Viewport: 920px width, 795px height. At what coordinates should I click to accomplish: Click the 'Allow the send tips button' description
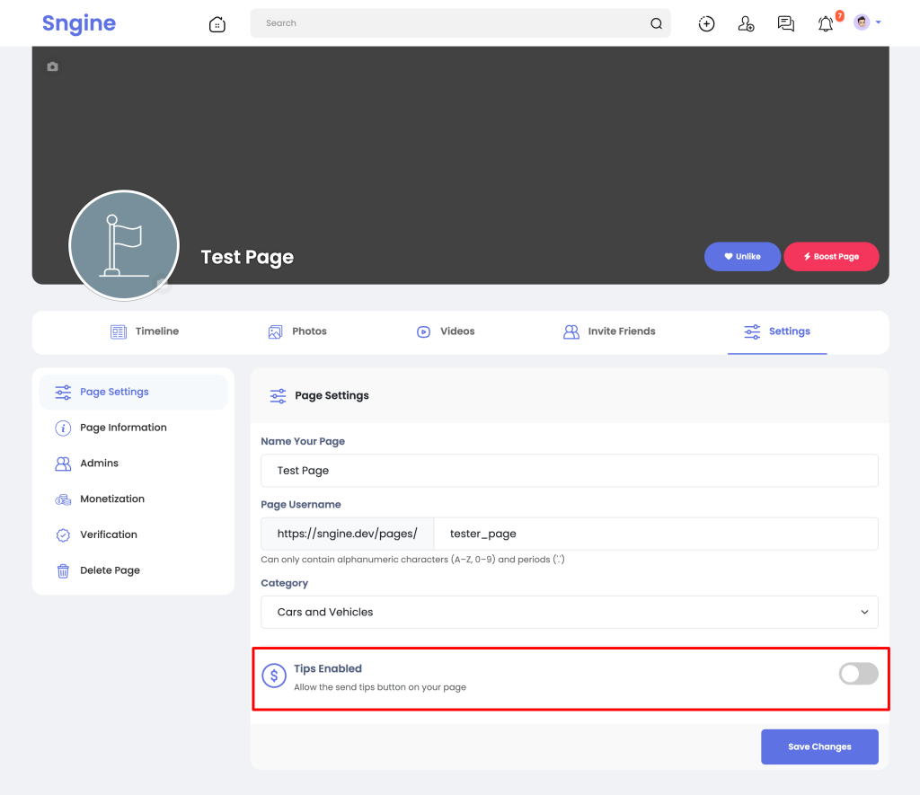tap(380, 687)
